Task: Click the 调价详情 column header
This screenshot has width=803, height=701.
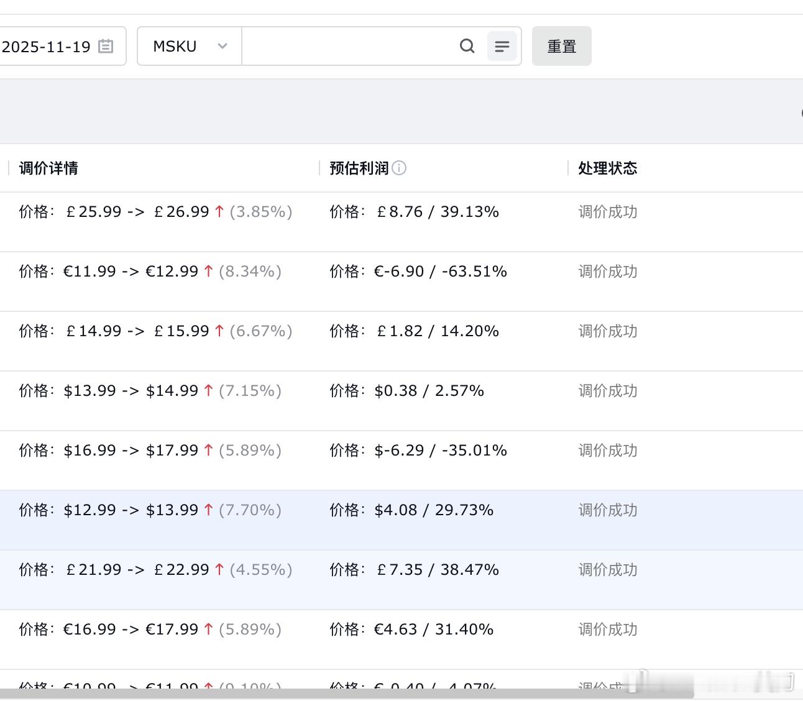Action: (x=48, y=168)
